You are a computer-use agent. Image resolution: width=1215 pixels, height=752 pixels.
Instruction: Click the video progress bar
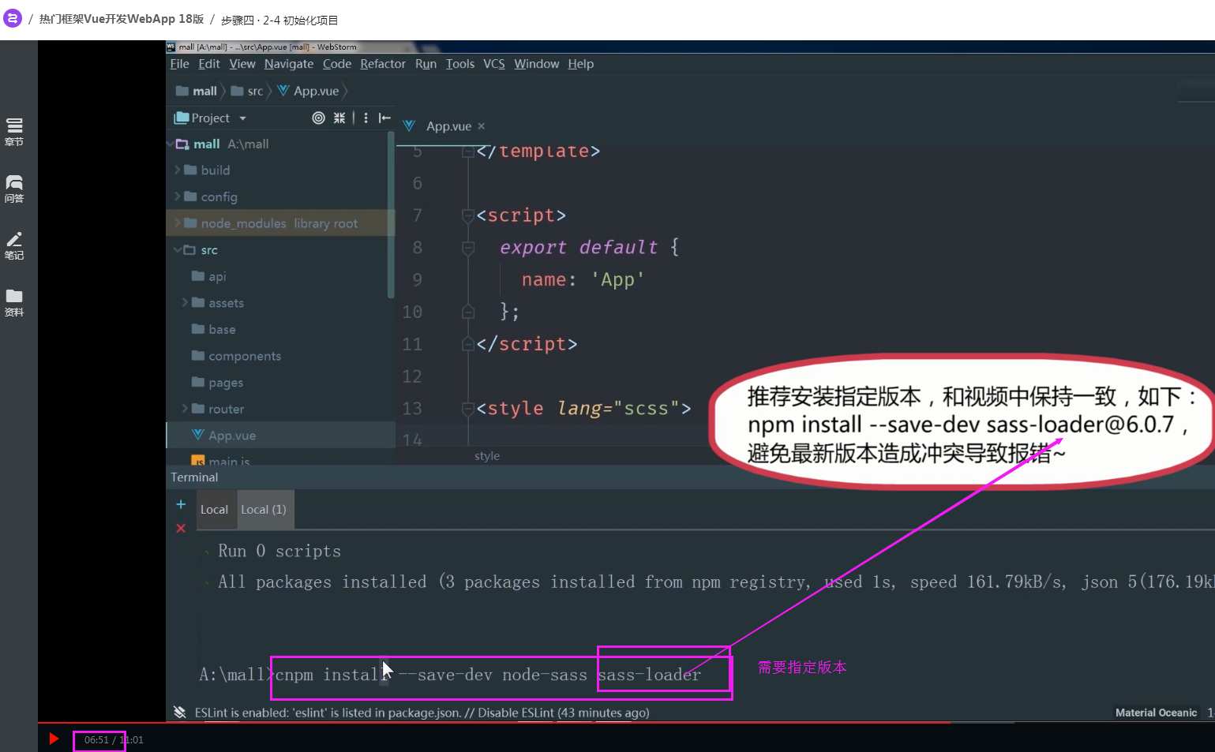pos(626,722)
